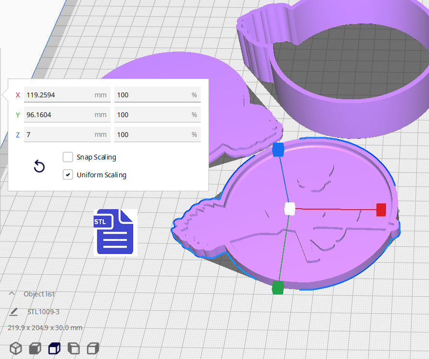Click the pencil icon to rename STL1009-3
This screenshot has height=359, width=429.
coord(14,312)
